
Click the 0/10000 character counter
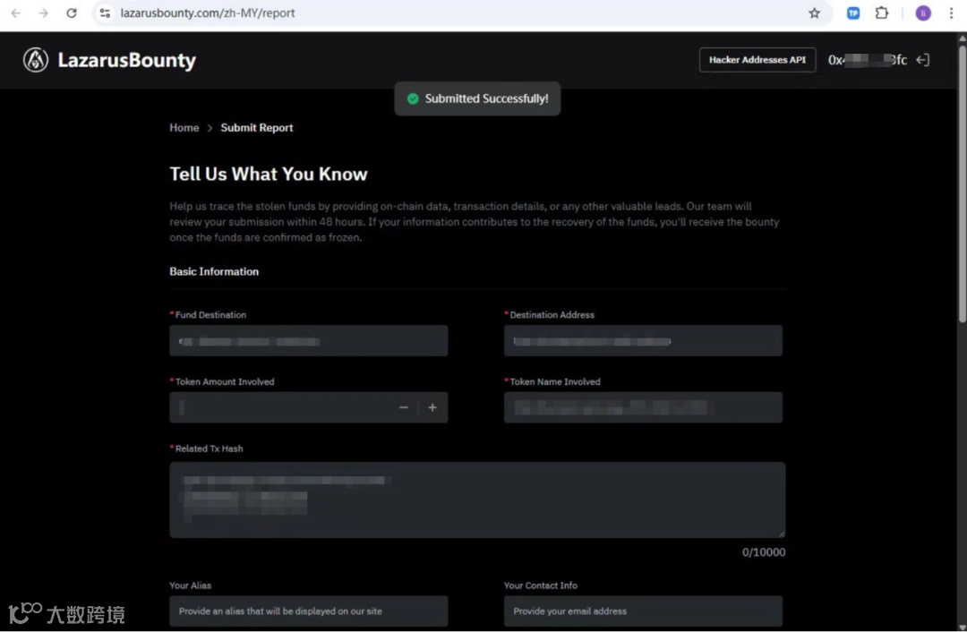pos(764,552)
